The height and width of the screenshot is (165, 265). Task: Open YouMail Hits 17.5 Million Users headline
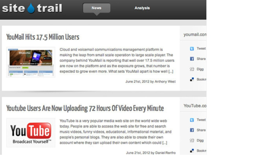[x=43, y=37]
